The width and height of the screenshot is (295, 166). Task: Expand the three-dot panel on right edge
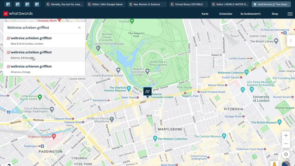click(x=291, y=41)
